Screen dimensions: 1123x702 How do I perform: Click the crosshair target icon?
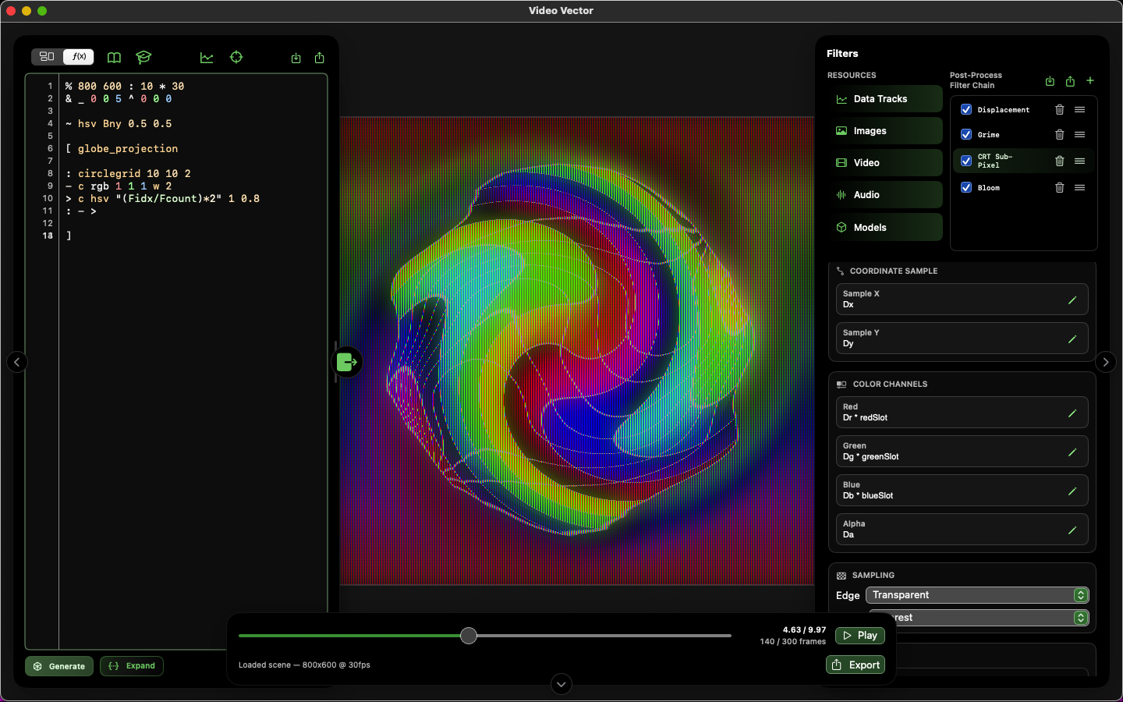tap(236, 58)
